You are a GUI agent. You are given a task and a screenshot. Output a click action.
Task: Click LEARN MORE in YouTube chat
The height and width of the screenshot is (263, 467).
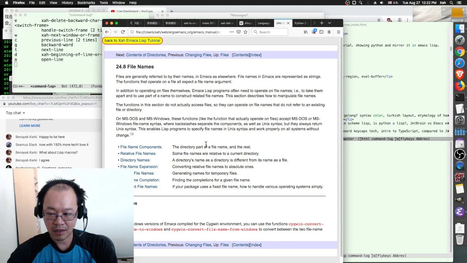[30, 126]
